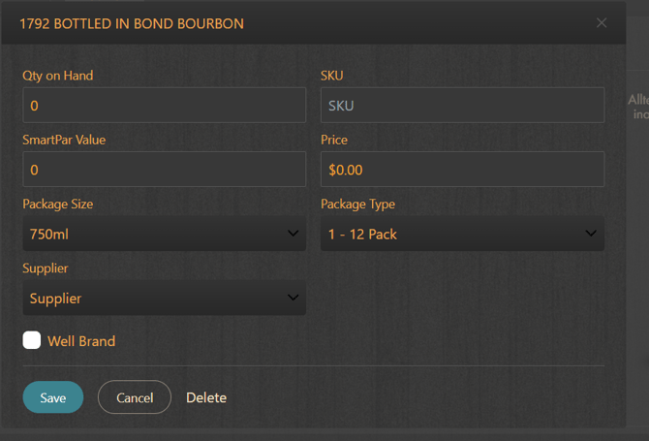Screen dimensions: 649x441
Task: Click the Price input showing $0.00
Action: [462, 170]
